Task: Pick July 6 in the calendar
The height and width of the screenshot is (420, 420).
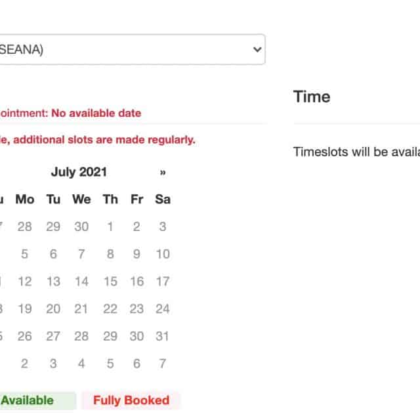Action: pos(53,254)
